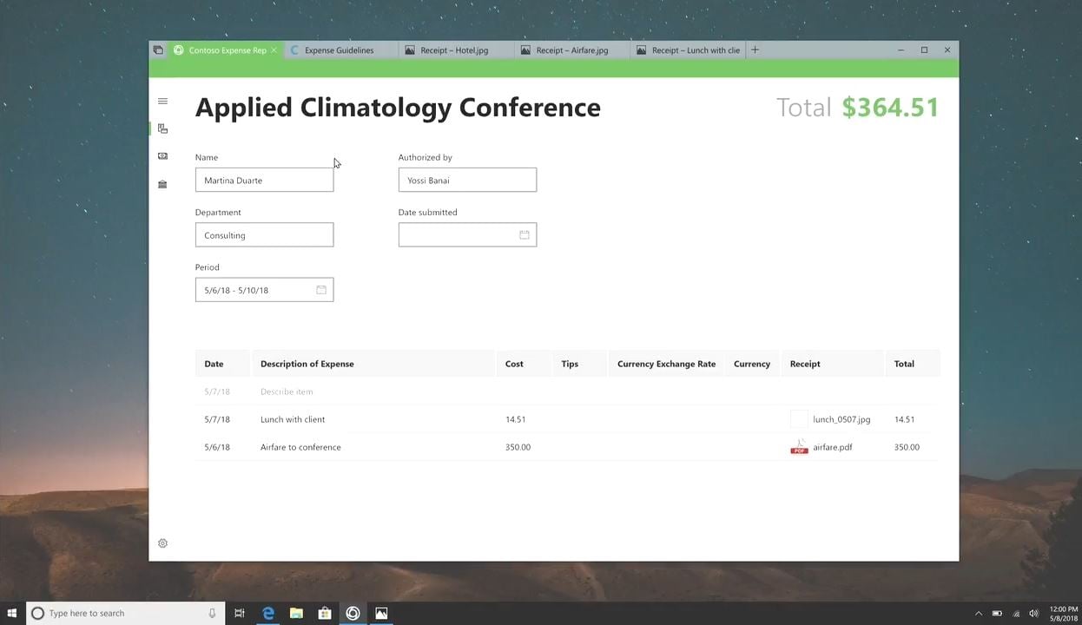
Task: Click the empty Date submitted field
Action: tap(467, 235)
